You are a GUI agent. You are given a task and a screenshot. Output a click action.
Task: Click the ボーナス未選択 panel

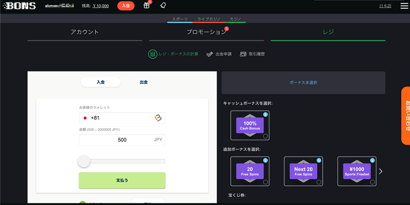click(303, 83)
